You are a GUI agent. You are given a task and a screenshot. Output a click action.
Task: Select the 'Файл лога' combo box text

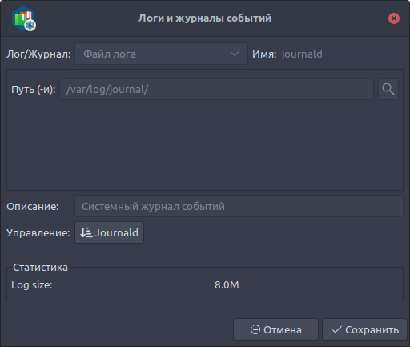(110, 54)
